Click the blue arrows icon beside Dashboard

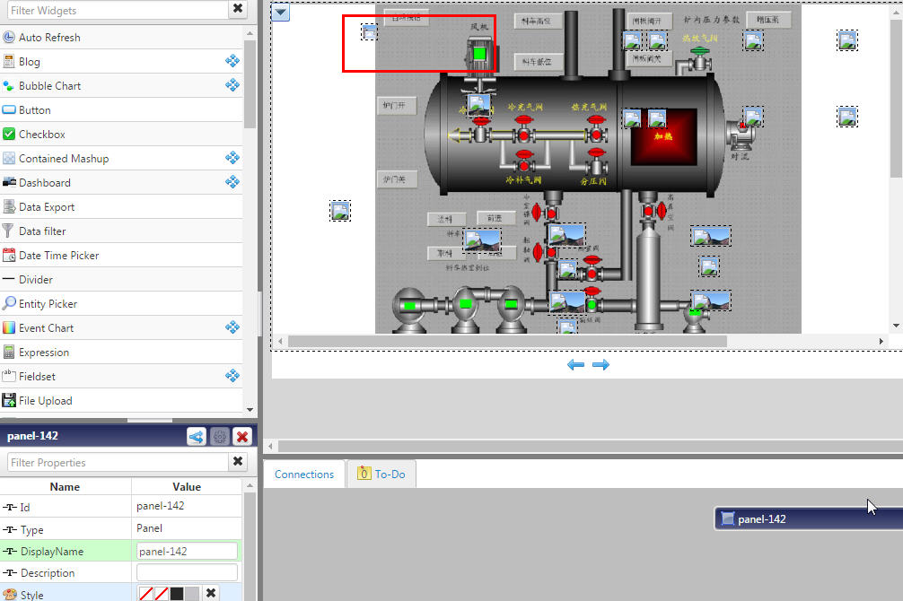[232, 181]
